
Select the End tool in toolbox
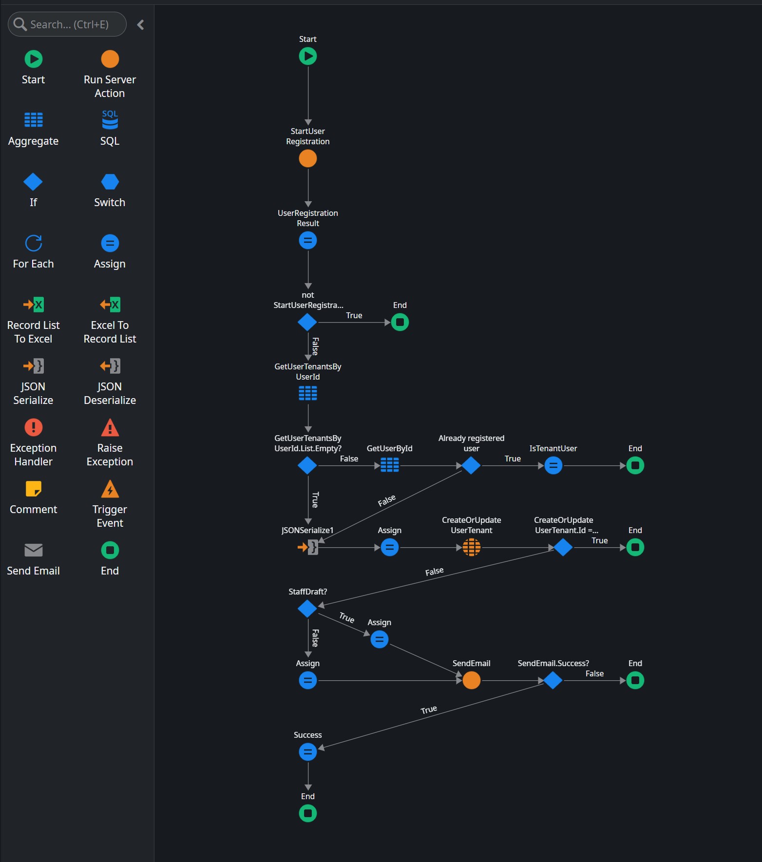tap(110, 559)
